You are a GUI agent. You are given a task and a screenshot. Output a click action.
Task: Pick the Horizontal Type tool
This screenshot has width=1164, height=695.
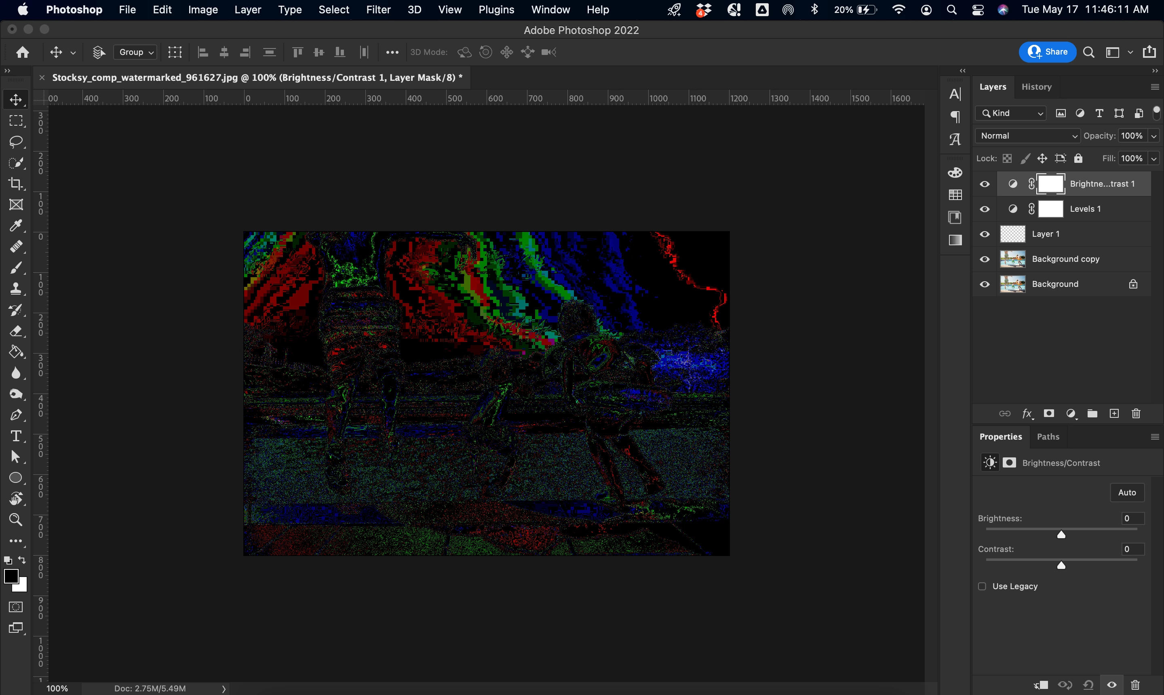pos(16,436)
